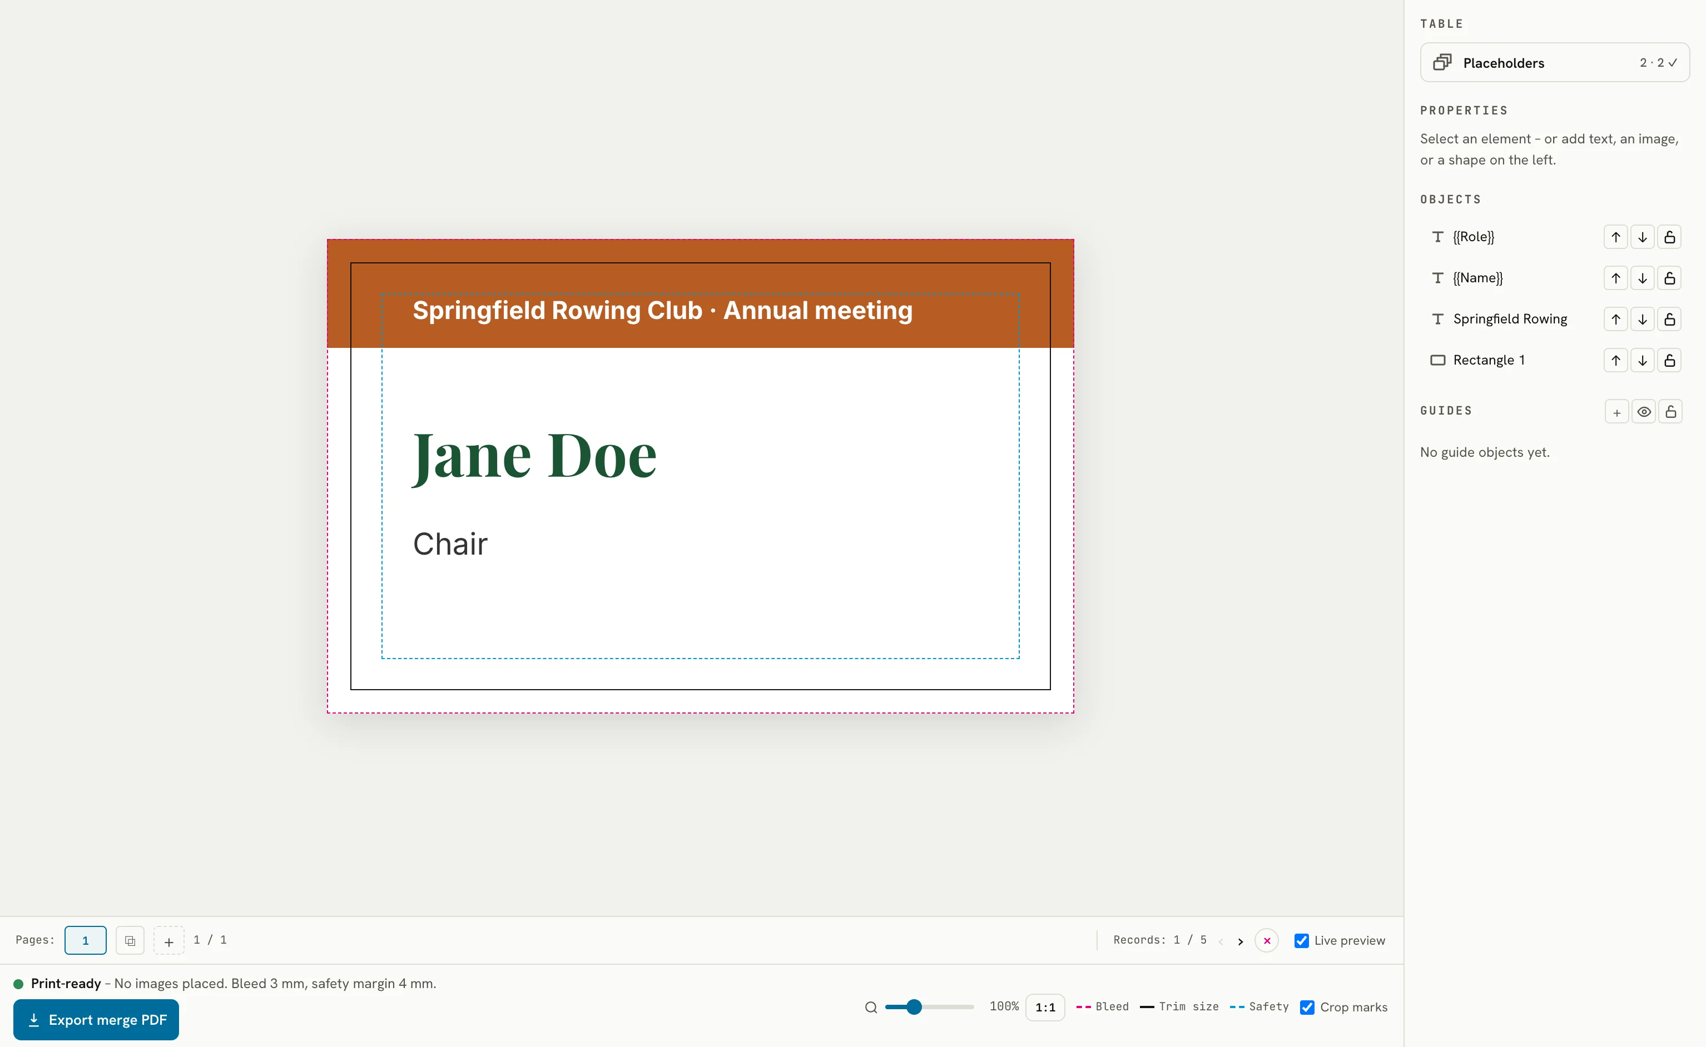Move Springfield Rowing text up one layer
1706x1047 pixels.
coord(1615,319)
